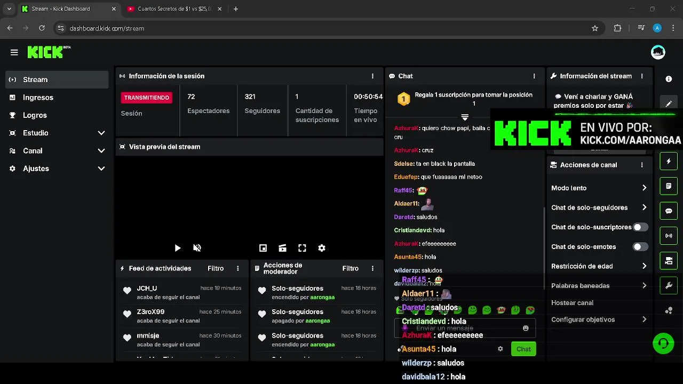
Task: Open Palabras baneadas settings
Action: pos(599,286)
